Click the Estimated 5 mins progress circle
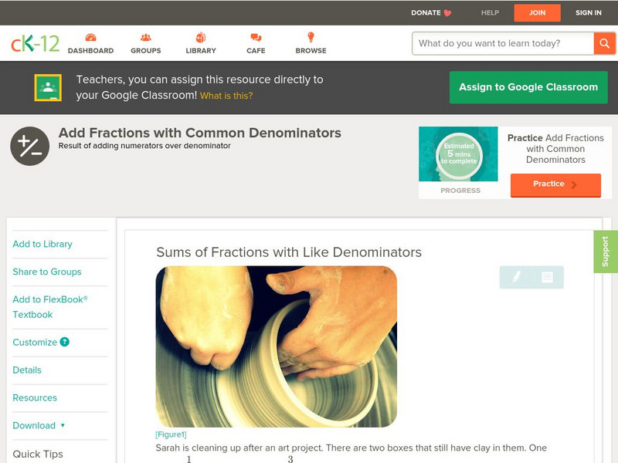The height and width of the screenshot is (463, 618). click(x=459, y=154)
